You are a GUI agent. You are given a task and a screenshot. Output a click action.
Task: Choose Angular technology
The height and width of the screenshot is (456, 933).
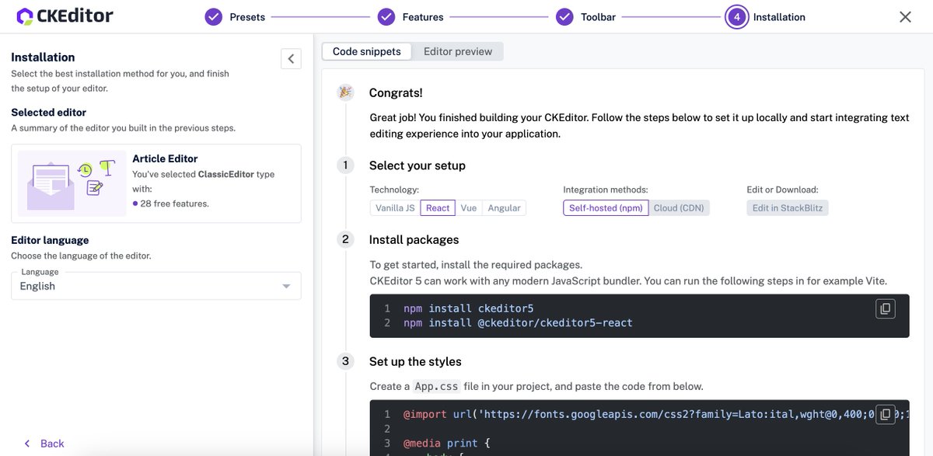504,208
